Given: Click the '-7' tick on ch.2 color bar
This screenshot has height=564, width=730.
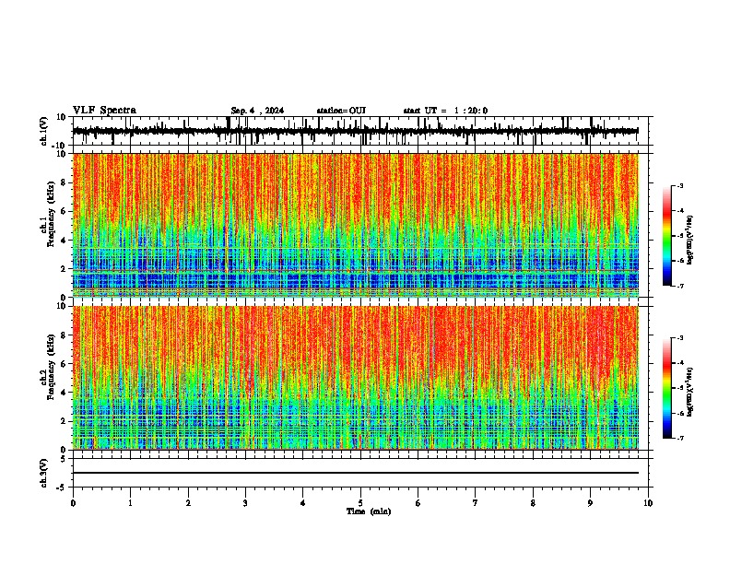Looking at the screenshot, I should (679, 439).
